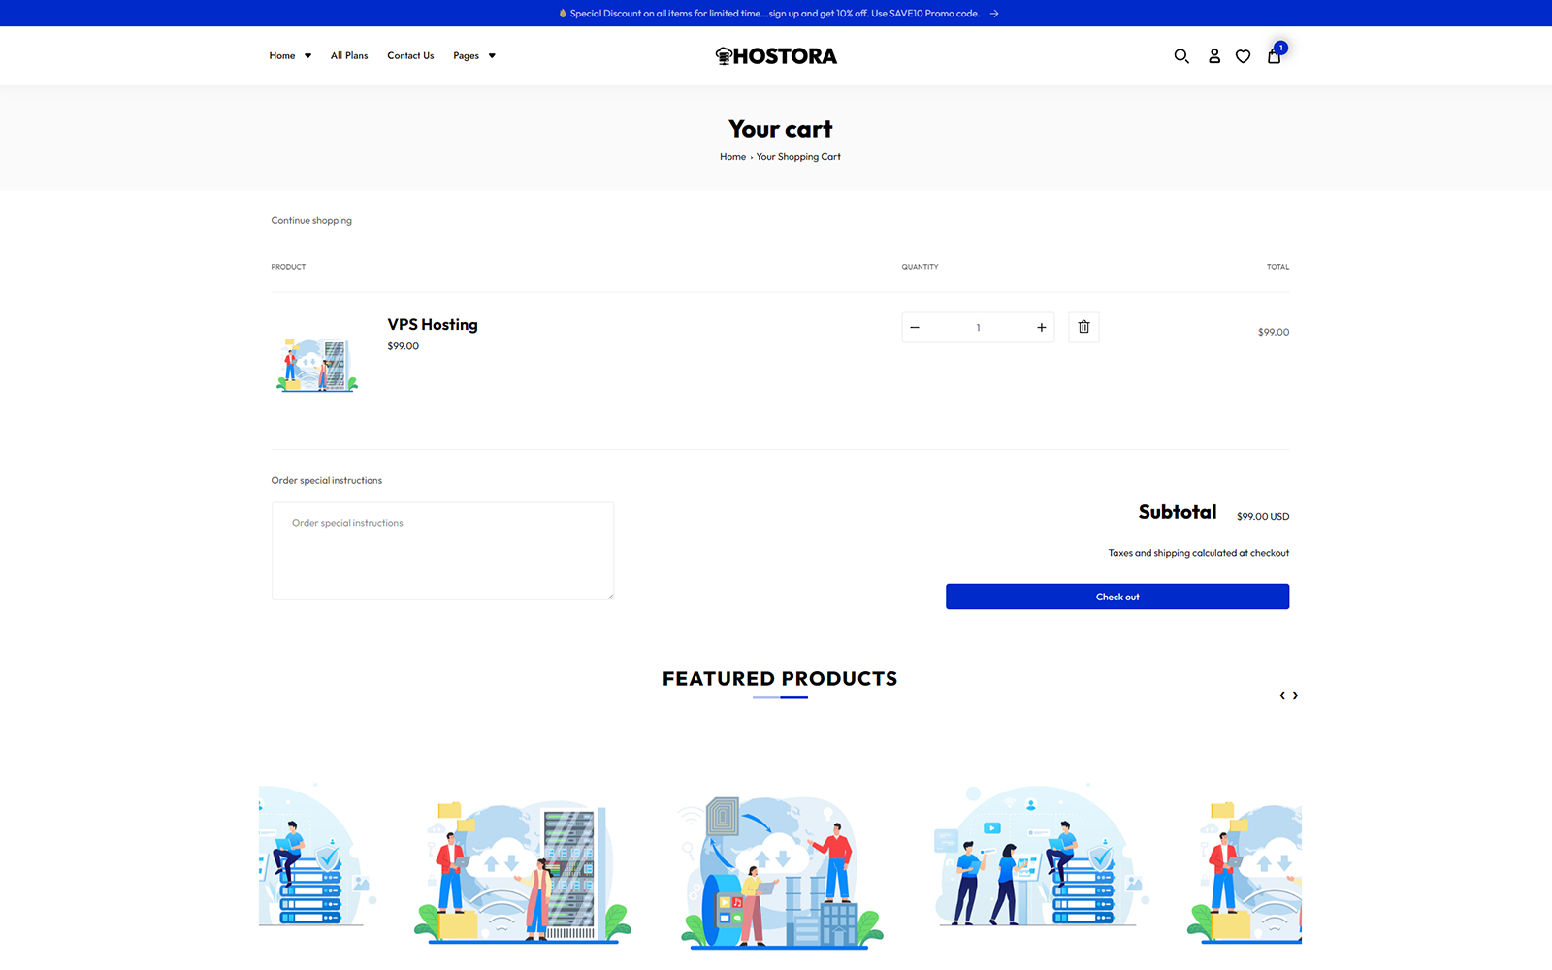Image resolution: width=1552 pixels, height=970 pixels.
Task: Open the user account icon
Action: click(1213, 56)
